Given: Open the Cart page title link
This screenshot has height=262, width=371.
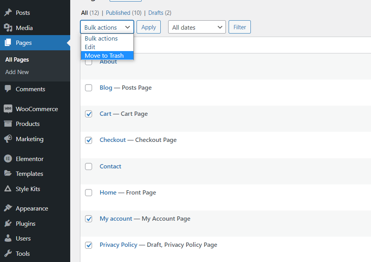Looking at the screenshot, I should (x=105, y=114).
